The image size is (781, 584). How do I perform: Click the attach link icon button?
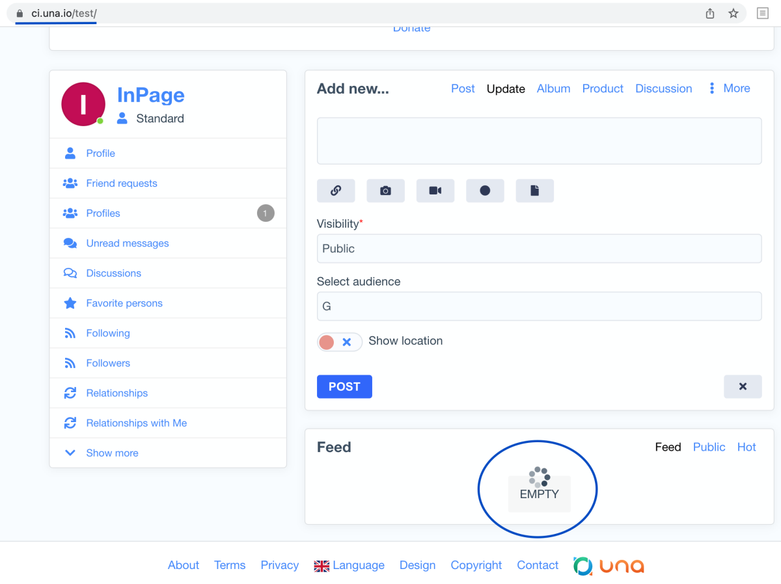click(x=336, y=191)
